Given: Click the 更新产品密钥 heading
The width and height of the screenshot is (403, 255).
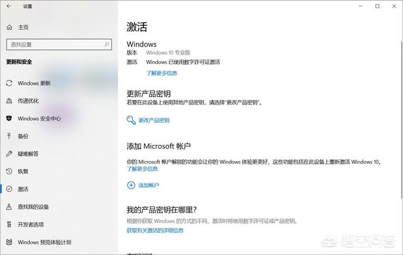Looking at the screenshot, I should click(x=149, y=93).
